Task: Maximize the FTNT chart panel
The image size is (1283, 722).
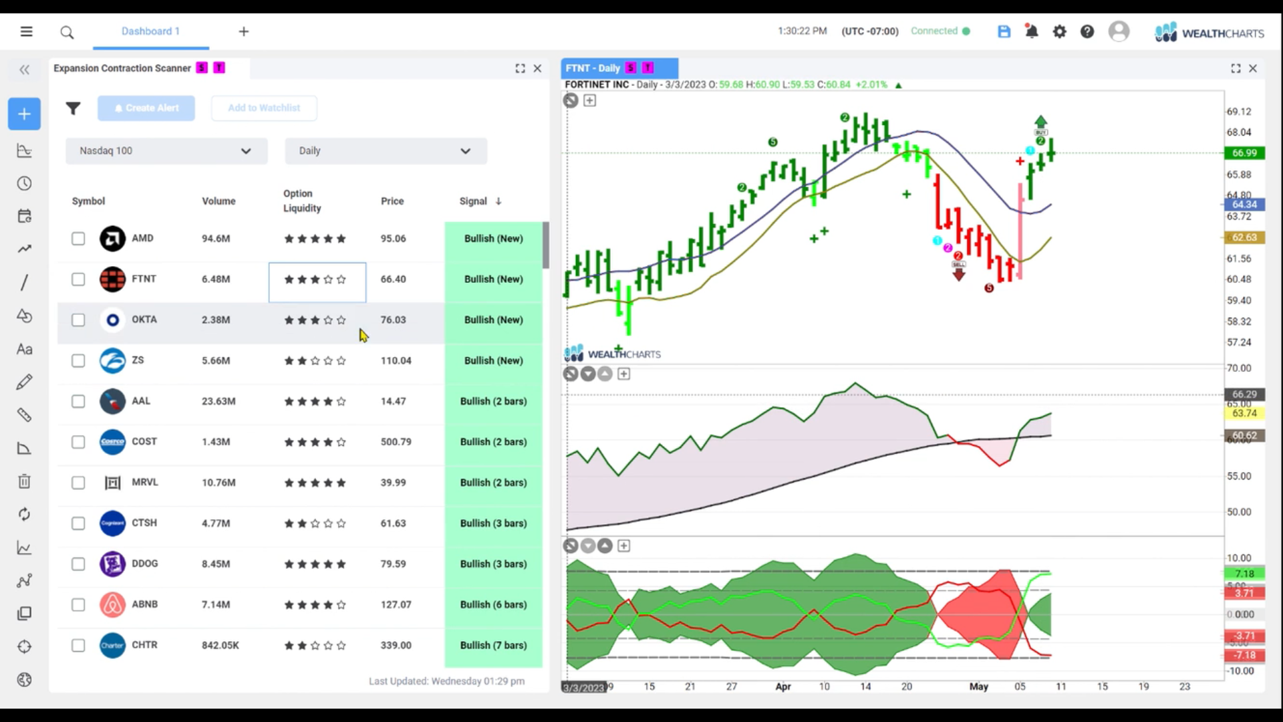Action: 1236,68
